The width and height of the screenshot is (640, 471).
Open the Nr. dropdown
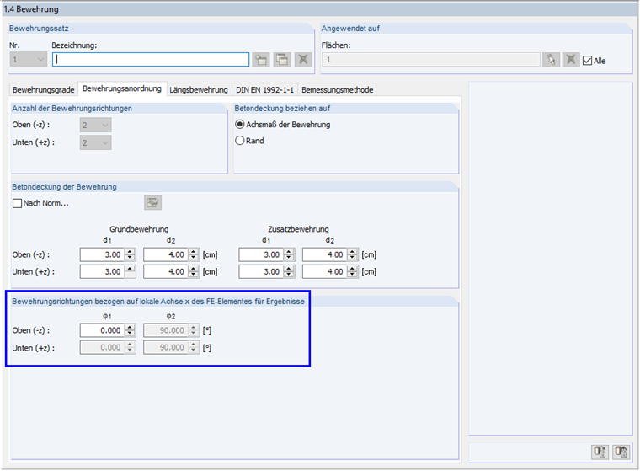point(28,60)
